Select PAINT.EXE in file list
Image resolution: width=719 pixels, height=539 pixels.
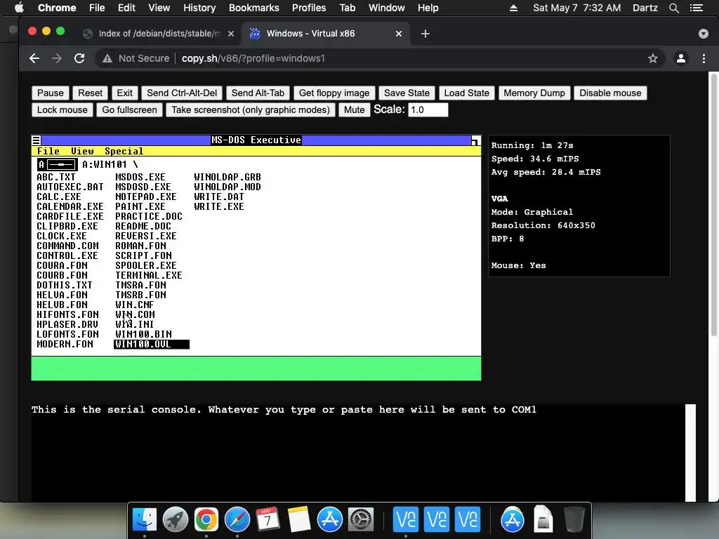click(x=140, y=207)
